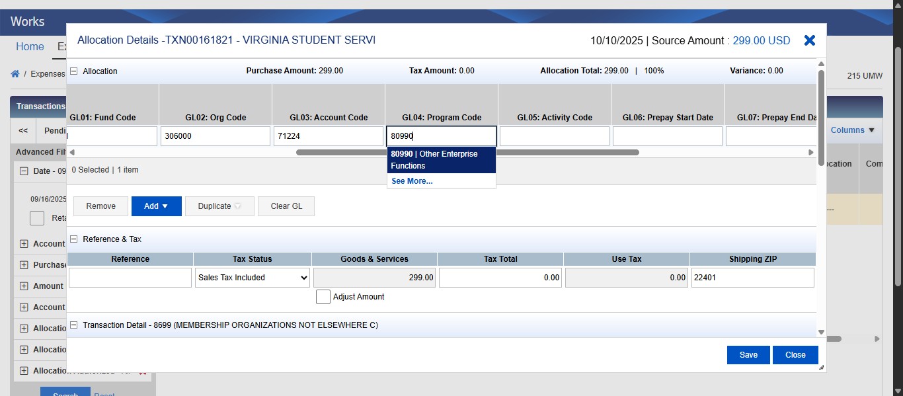This screenshot has height=396, width=903.
Task: Open the Tax Status dropdown showing Sales Tax Included
Action: pyautogui.click(x=252, y=278)
